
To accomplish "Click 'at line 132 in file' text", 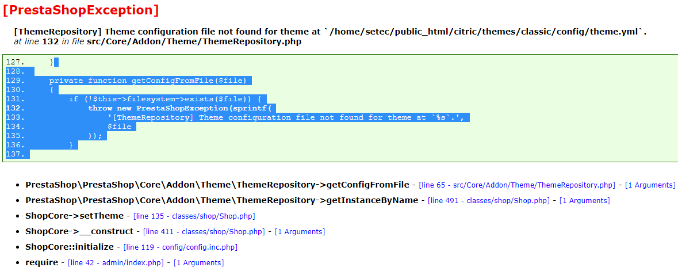I will pyautogui.click(x=49, y=41).
